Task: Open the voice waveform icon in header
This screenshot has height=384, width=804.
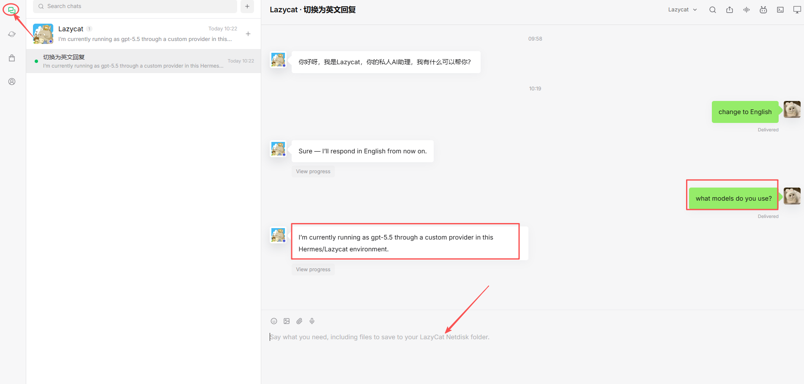Action: [x=747, y=10]
